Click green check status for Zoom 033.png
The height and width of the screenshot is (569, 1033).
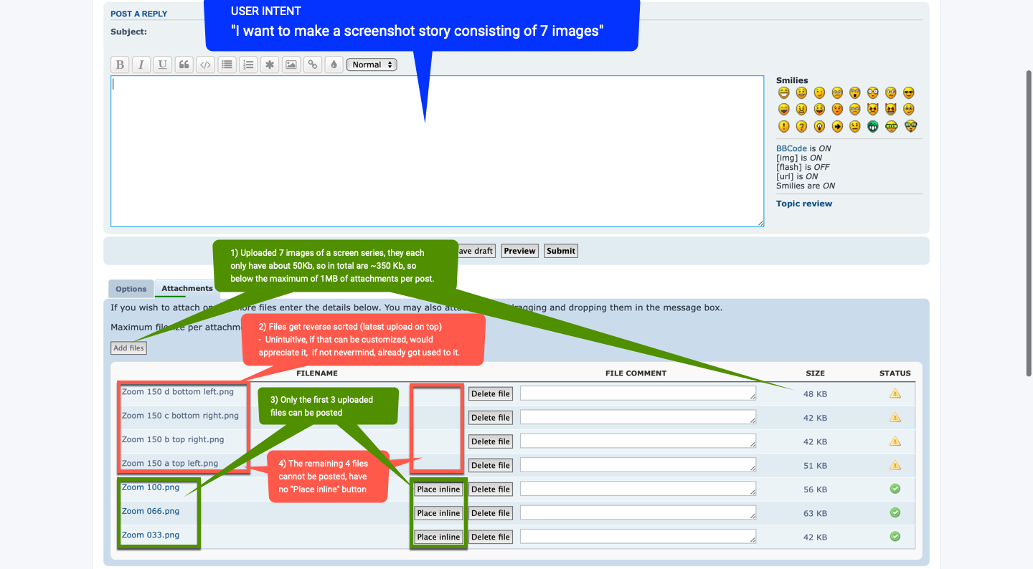(x=895, y=536)
